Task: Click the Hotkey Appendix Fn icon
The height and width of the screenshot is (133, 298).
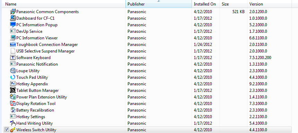Action: (x=13, y=84)
